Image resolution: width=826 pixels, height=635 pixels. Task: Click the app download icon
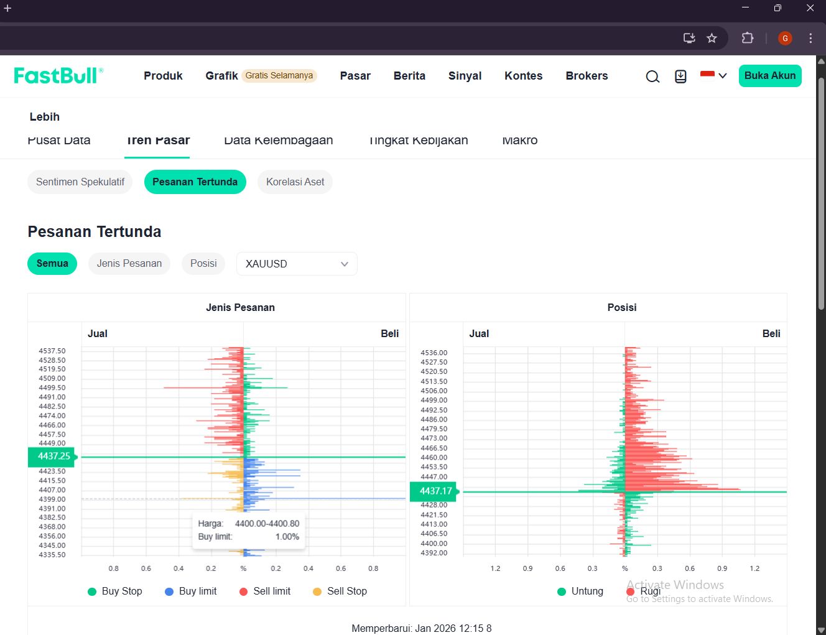click(680, 76)
